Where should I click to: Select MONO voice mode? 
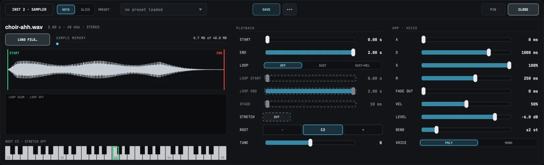click(508, 143)
